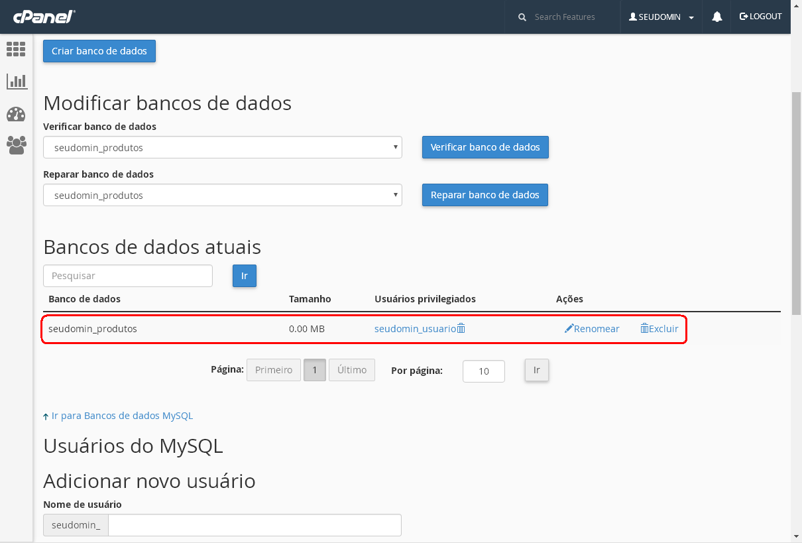Remove seudomin_usuario via trash icon

pos(461,328)
